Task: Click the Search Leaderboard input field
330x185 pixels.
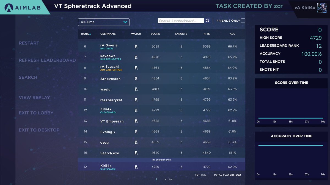Action: click(x=181, y=21)
